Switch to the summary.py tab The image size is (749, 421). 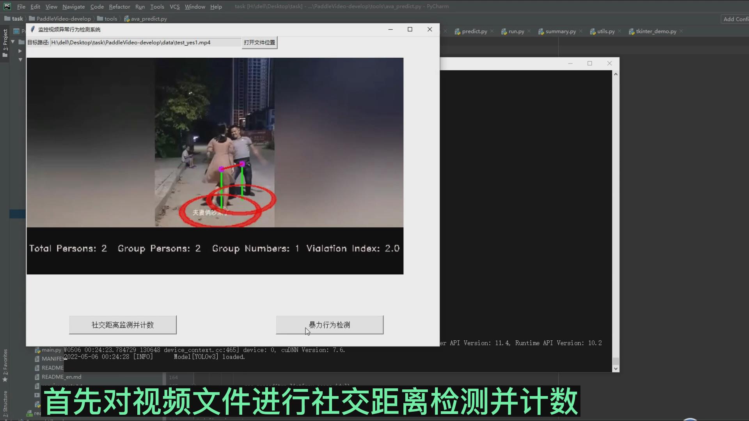561,31
